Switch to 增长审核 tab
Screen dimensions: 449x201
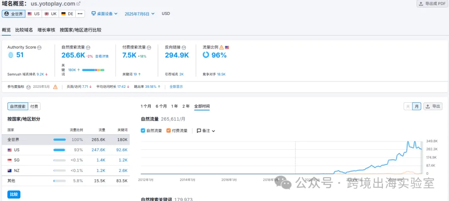pyautogui.click(x=46, y=30)
